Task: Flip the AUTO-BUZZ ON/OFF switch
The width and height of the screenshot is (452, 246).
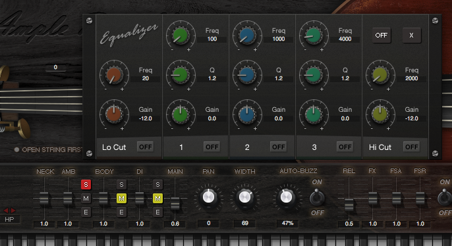Action: (317, 197)
